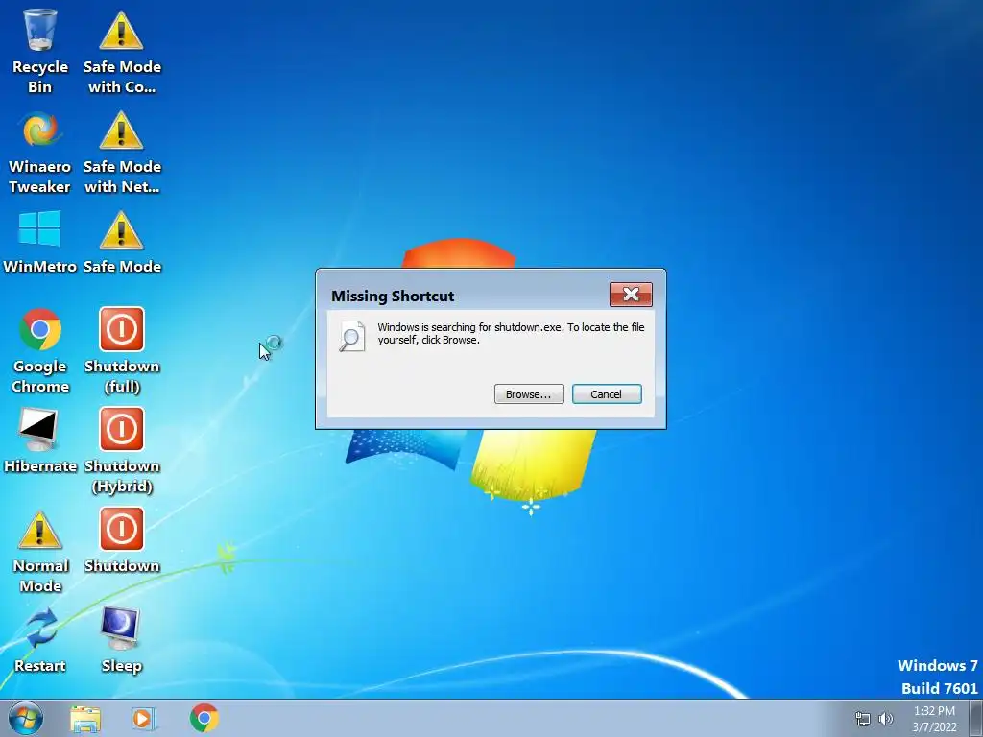Viewport: 983px width, 737px height.
Task: Select the WinMetro desktop icon
Action: 40,242
